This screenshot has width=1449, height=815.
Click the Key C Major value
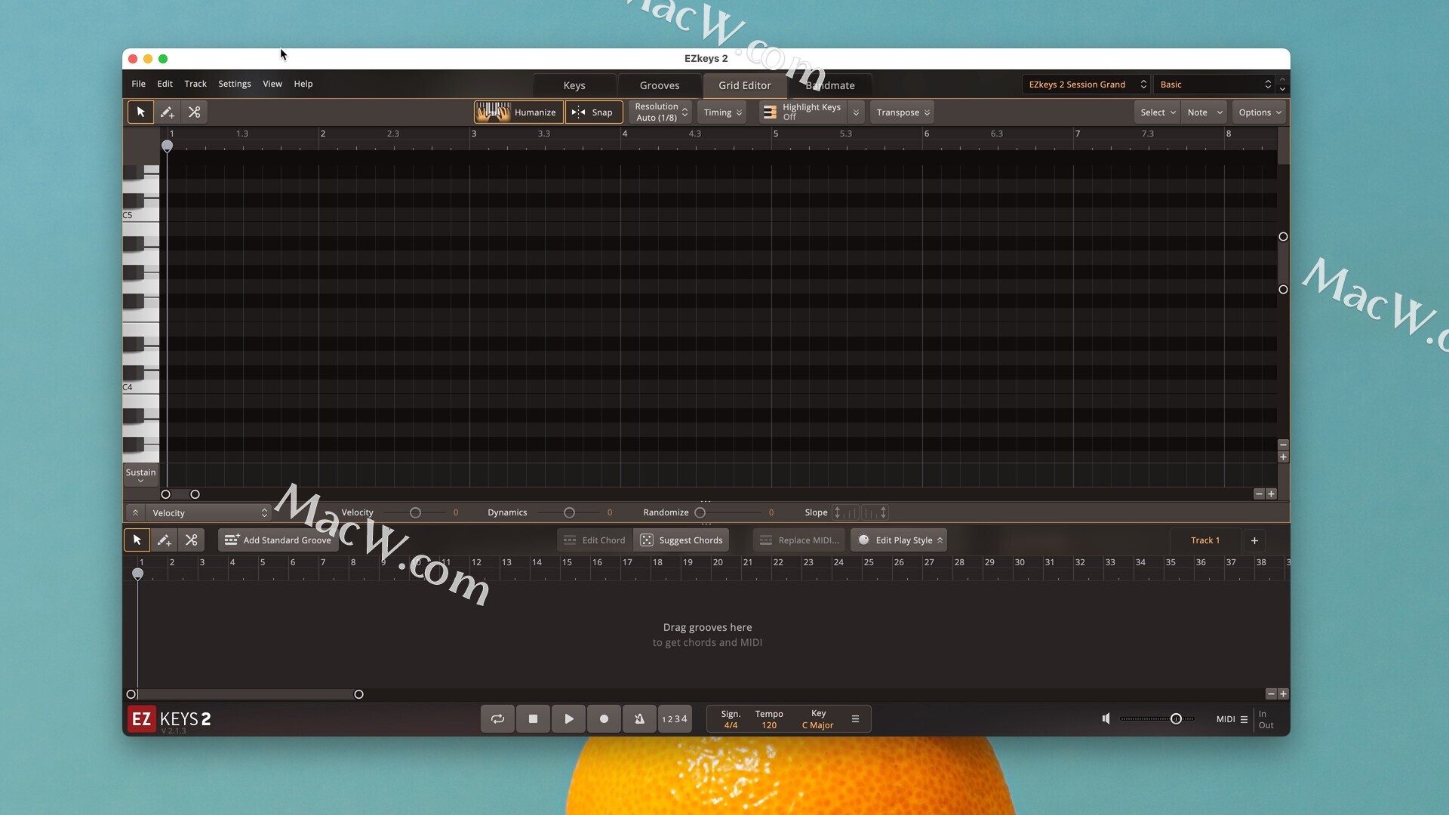click(817, 726)
